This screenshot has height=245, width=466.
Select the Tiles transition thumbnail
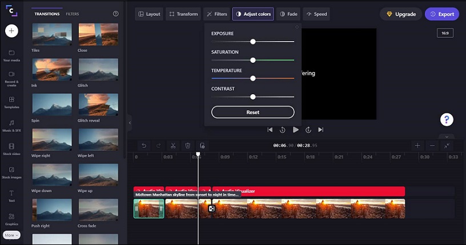(52, 34)
